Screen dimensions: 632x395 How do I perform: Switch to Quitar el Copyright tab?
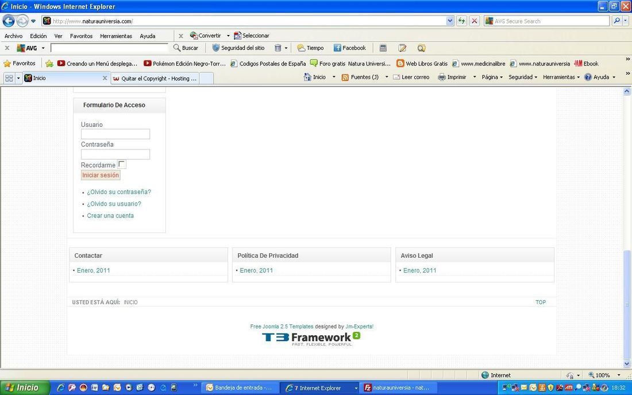pyautogui.click(x=155, y=79)
